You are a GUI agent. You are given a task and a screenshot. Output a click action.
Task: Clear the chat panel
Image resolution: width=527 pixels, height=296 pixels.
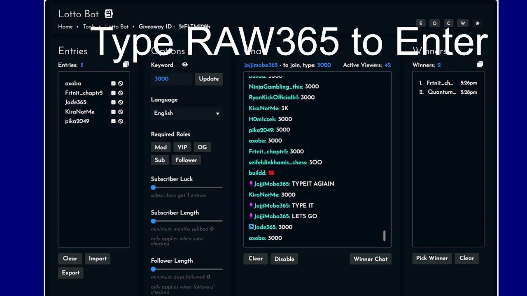pyautogui.click(x=256, y=259)
